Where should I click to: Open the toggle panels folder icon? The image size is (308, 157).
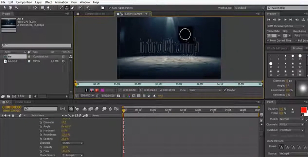click(103, 8)
